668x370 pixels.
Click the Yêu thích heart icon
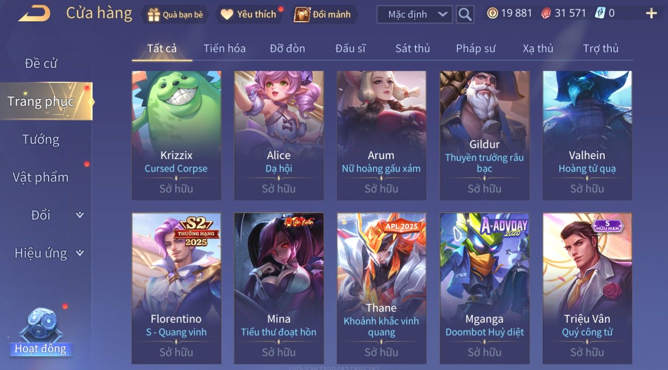pos(227,15)
